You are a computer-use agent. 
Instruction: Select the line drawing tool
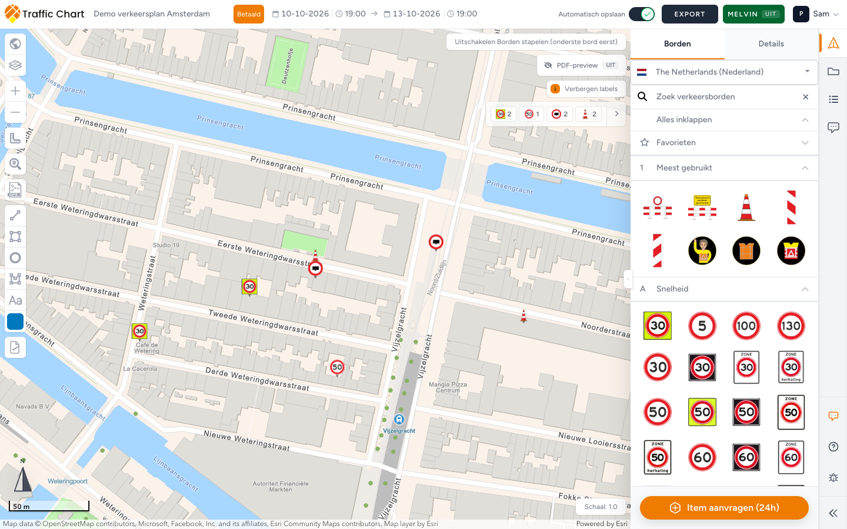click(x=15, y=216)
